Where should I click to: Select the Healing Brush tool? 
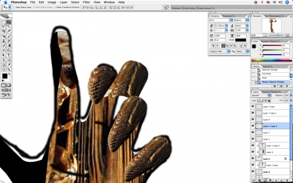pos(3,37)
